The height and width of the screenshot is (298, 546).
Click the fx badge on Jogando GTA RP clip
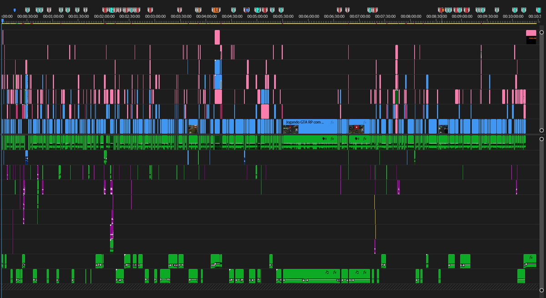click(332, 122)
